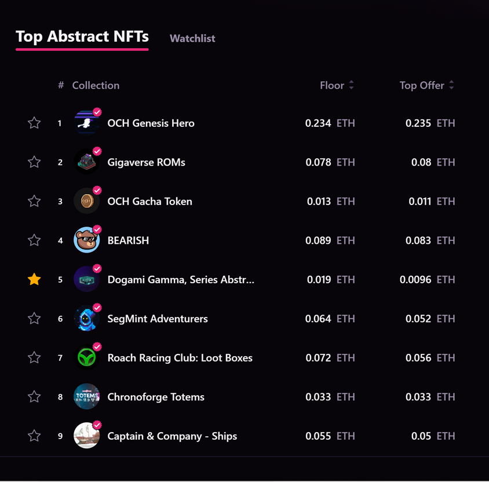Open Gigaverse ROMs avatar icon
The height and width of the screenshot is (482, 489).
pos(87,162)
